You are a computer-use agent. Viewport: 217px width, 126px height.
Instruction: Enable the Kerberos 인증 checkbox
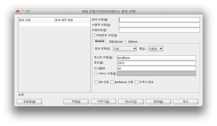[x=112, y=82]
